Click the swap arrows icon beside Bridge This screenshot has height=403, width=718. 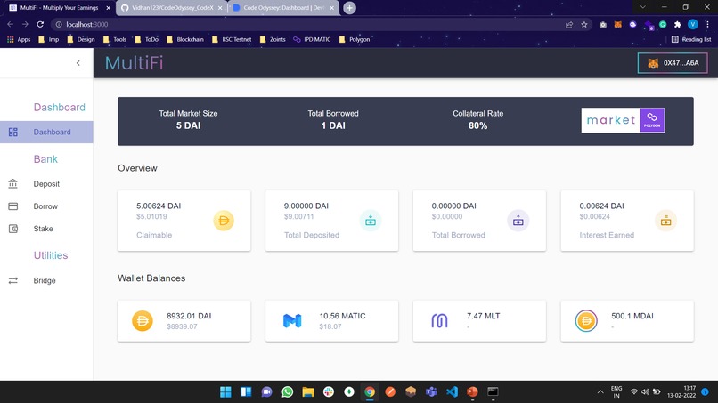click(x=12, y=280)
